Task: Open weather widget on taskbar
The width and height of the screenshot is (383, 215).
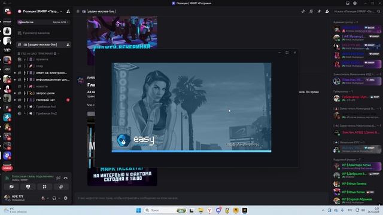Action: click(x=14, y=210)
